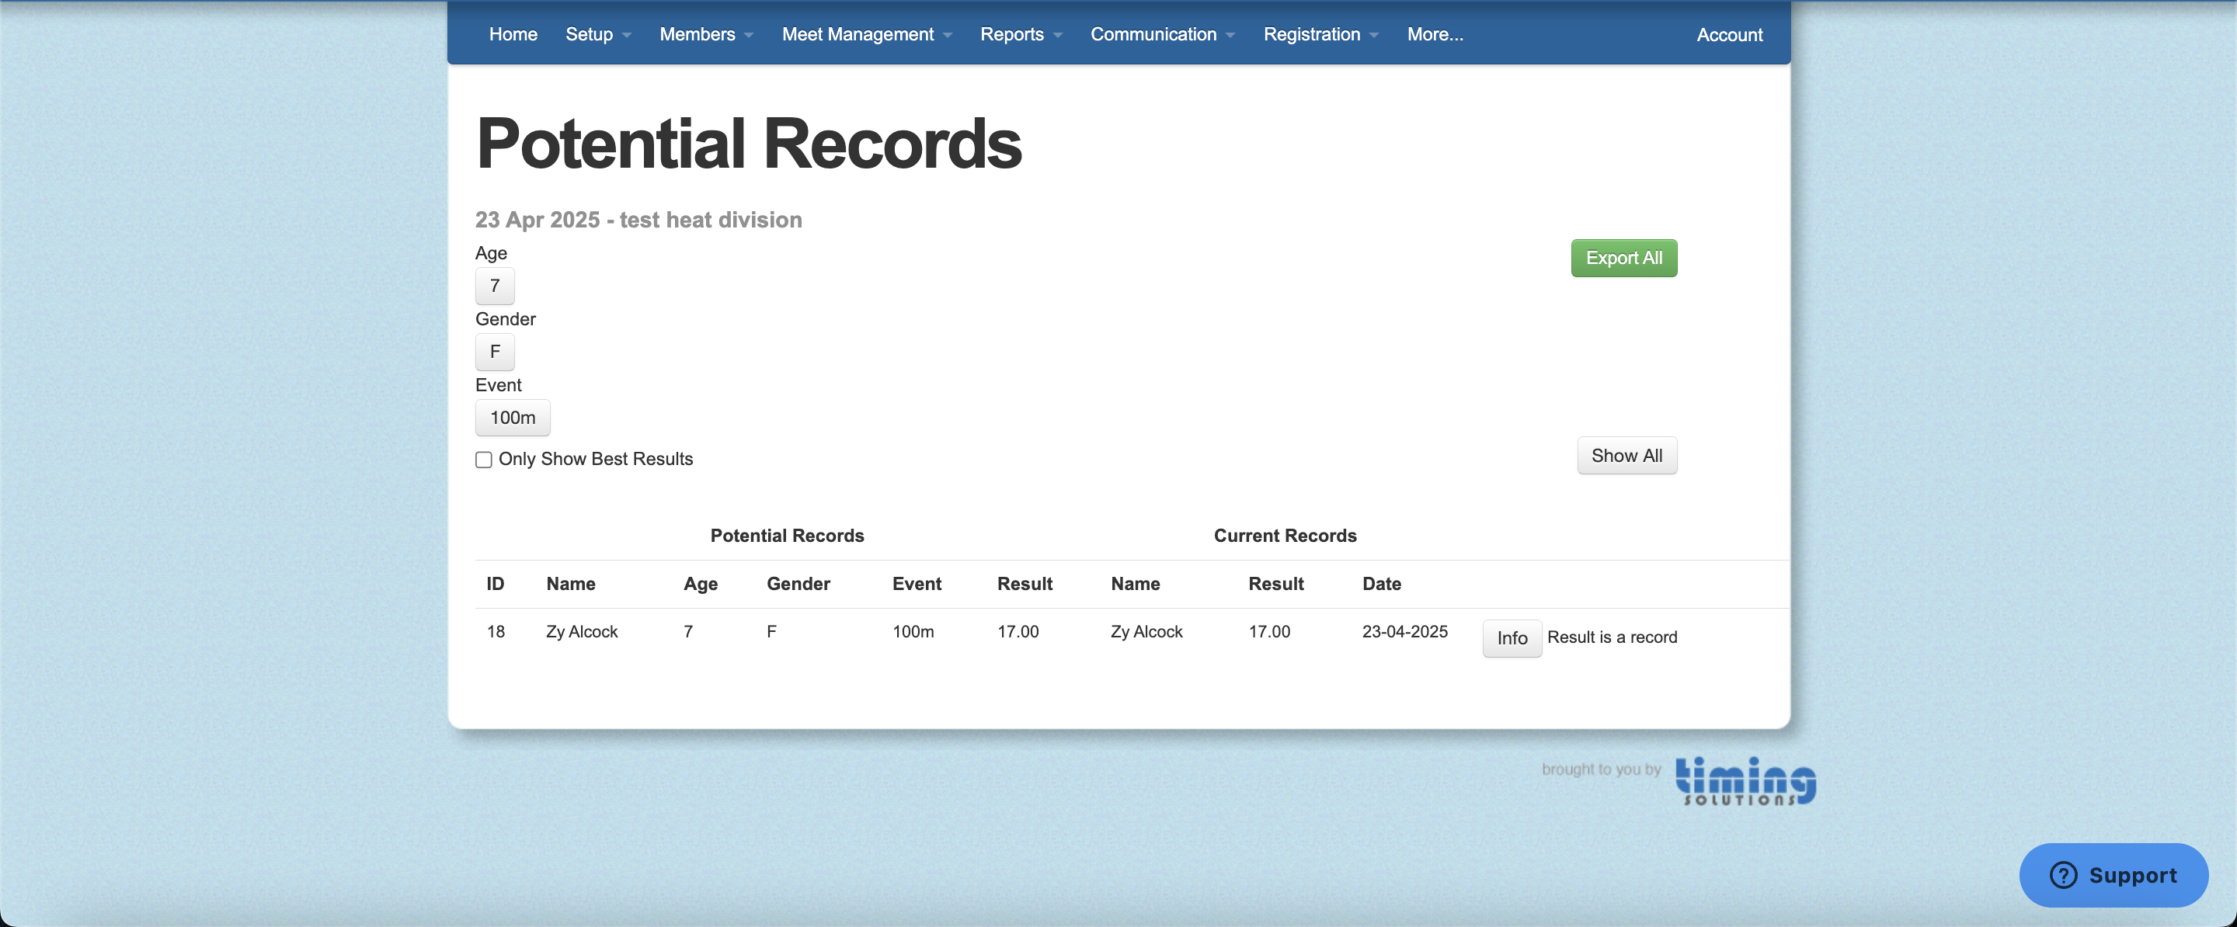The width and height of the screenshot is (2237, 927).
Task: Open the Communication dropdown menu
Action: pos(1163,34)
